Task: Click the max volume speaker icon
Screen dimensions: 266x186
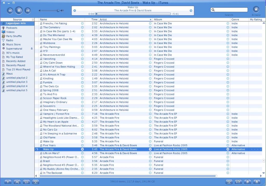Action: pyautogui.click(x=62, y=10)
